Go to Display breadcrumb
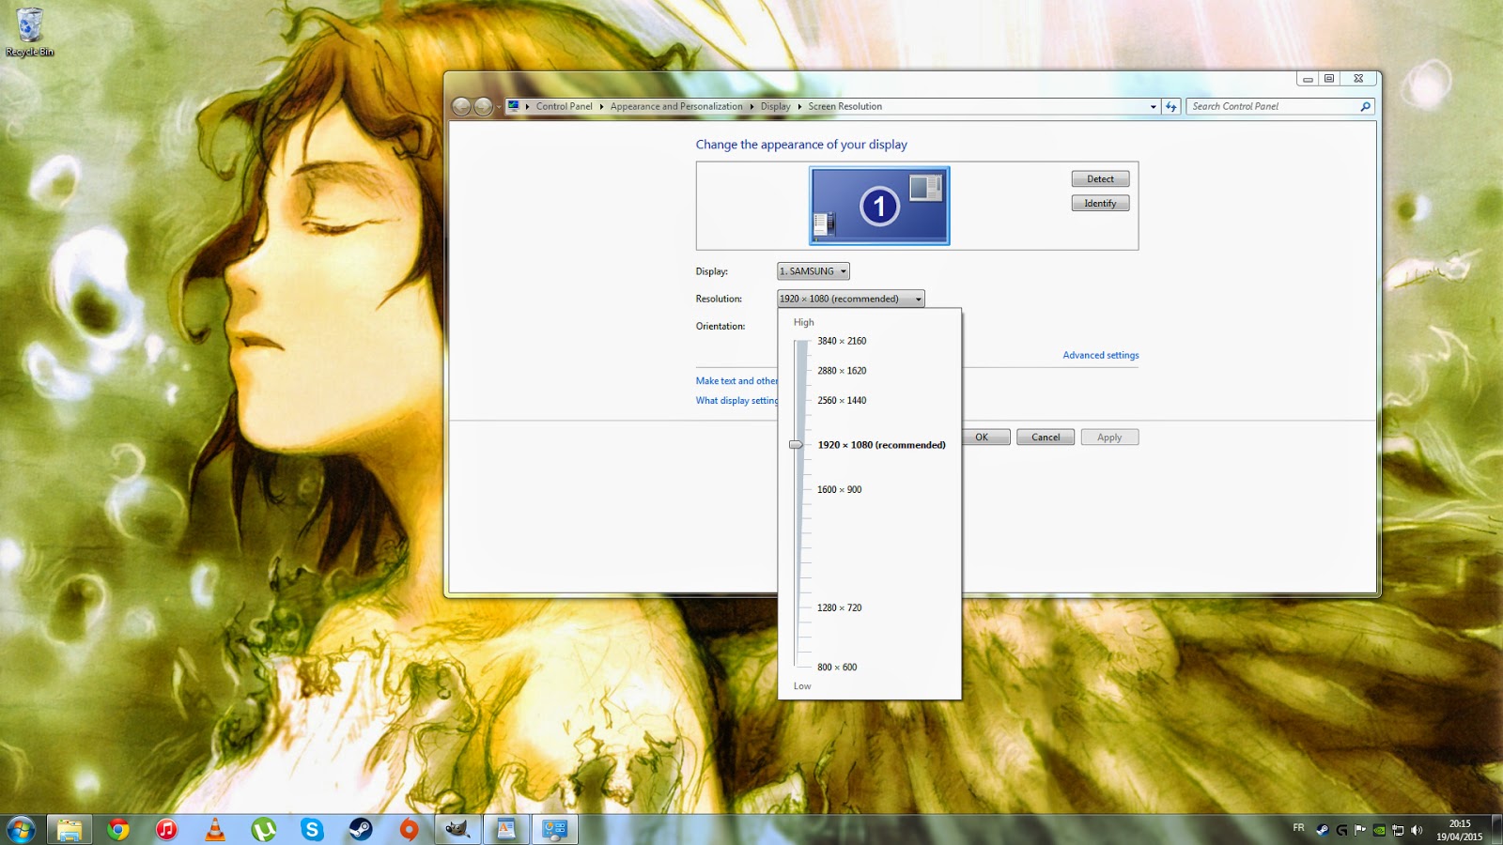 coord(775,107)
